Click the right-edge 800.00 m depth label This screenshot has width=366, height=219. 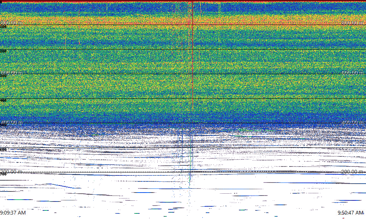point(353,23)
